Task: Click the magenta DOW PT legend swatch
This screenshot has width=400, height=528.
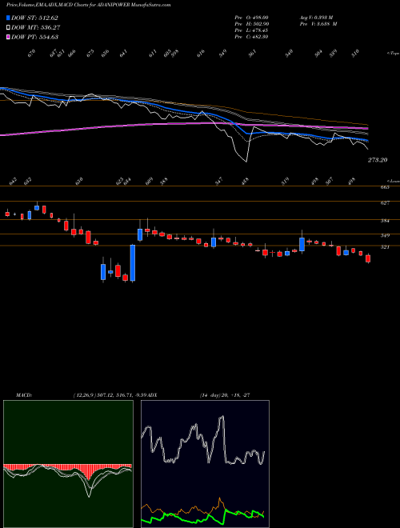Action: (x=9, y=37)
